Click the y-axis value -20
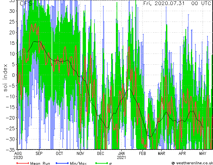Viewport: 213px width, 165px height. [10, 118]
